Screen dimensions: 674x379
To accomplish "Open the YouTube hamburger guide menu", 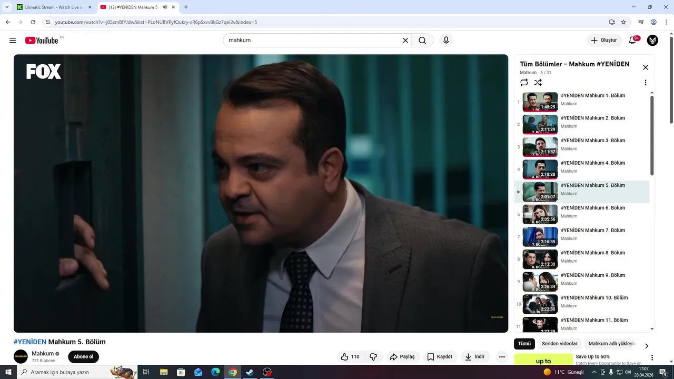I will (x=13, y=41).
